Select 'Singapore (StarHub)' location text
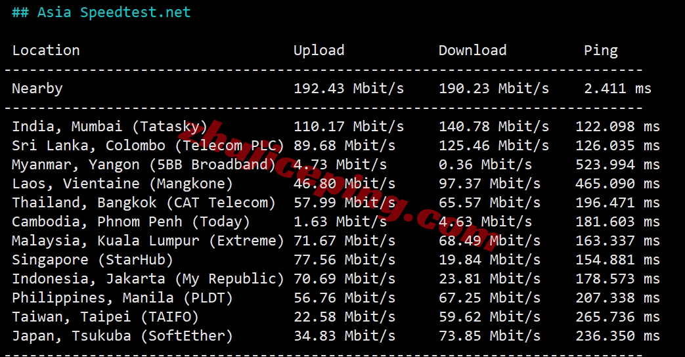Screen dimensions: 685x357 click(93, 260)
